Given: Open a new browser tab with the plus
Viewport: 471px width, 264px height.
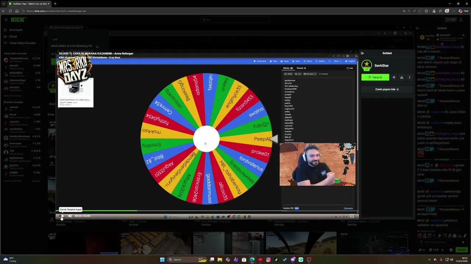Looking at the screenshot, I should (55, 4).
